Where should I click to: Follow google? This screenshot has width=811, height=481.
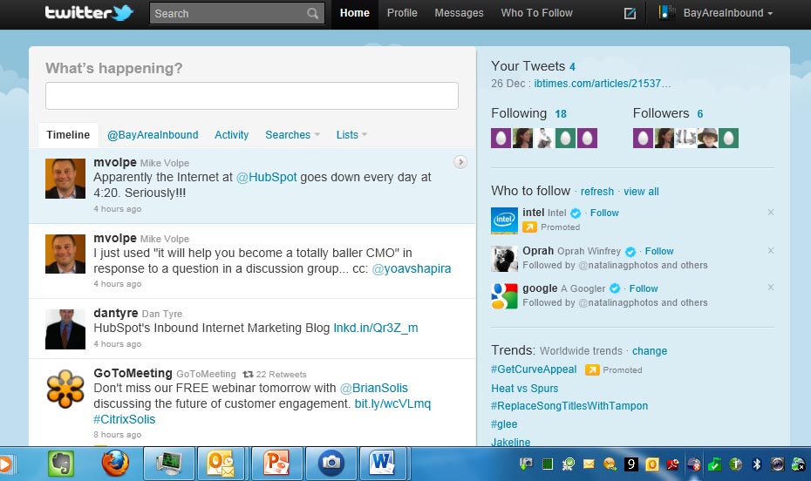pos(644,288)
